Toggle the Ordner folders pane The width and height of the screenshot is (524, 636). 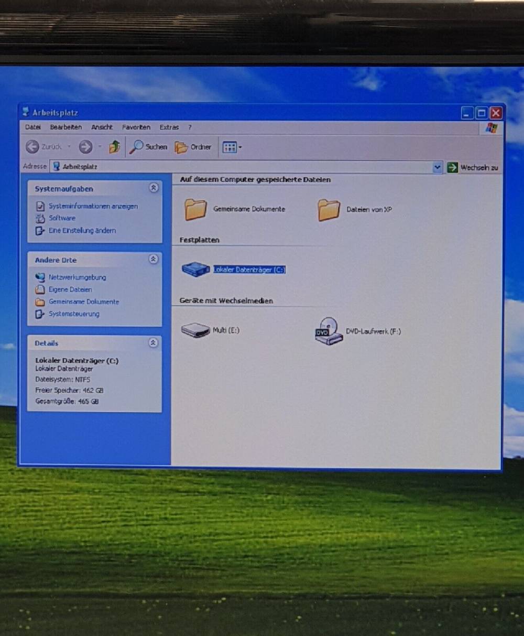click(193, 147)
